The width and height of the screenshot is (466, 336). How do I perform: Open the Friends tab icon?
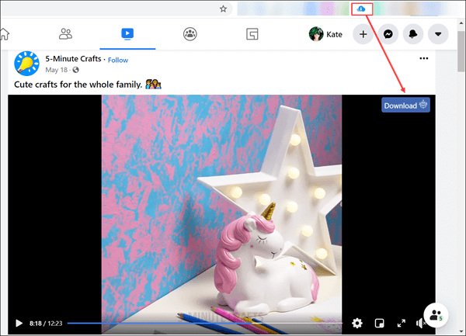click(x=65, y=34)
